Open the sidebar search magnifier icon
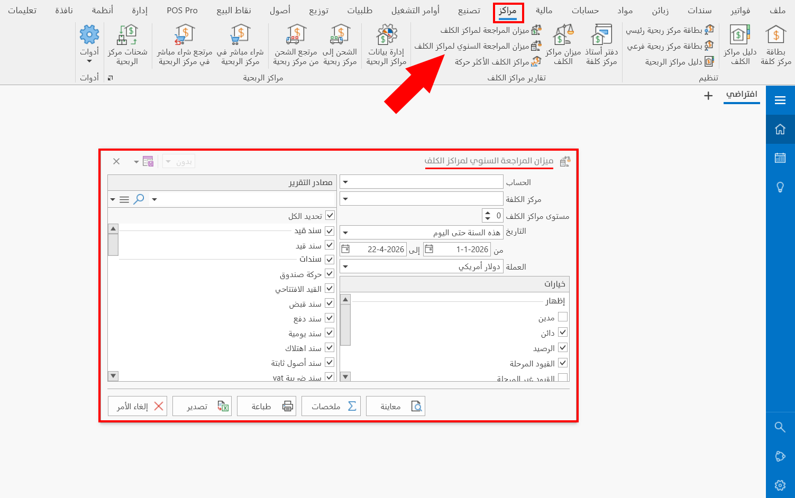 (x=780, y=427)
